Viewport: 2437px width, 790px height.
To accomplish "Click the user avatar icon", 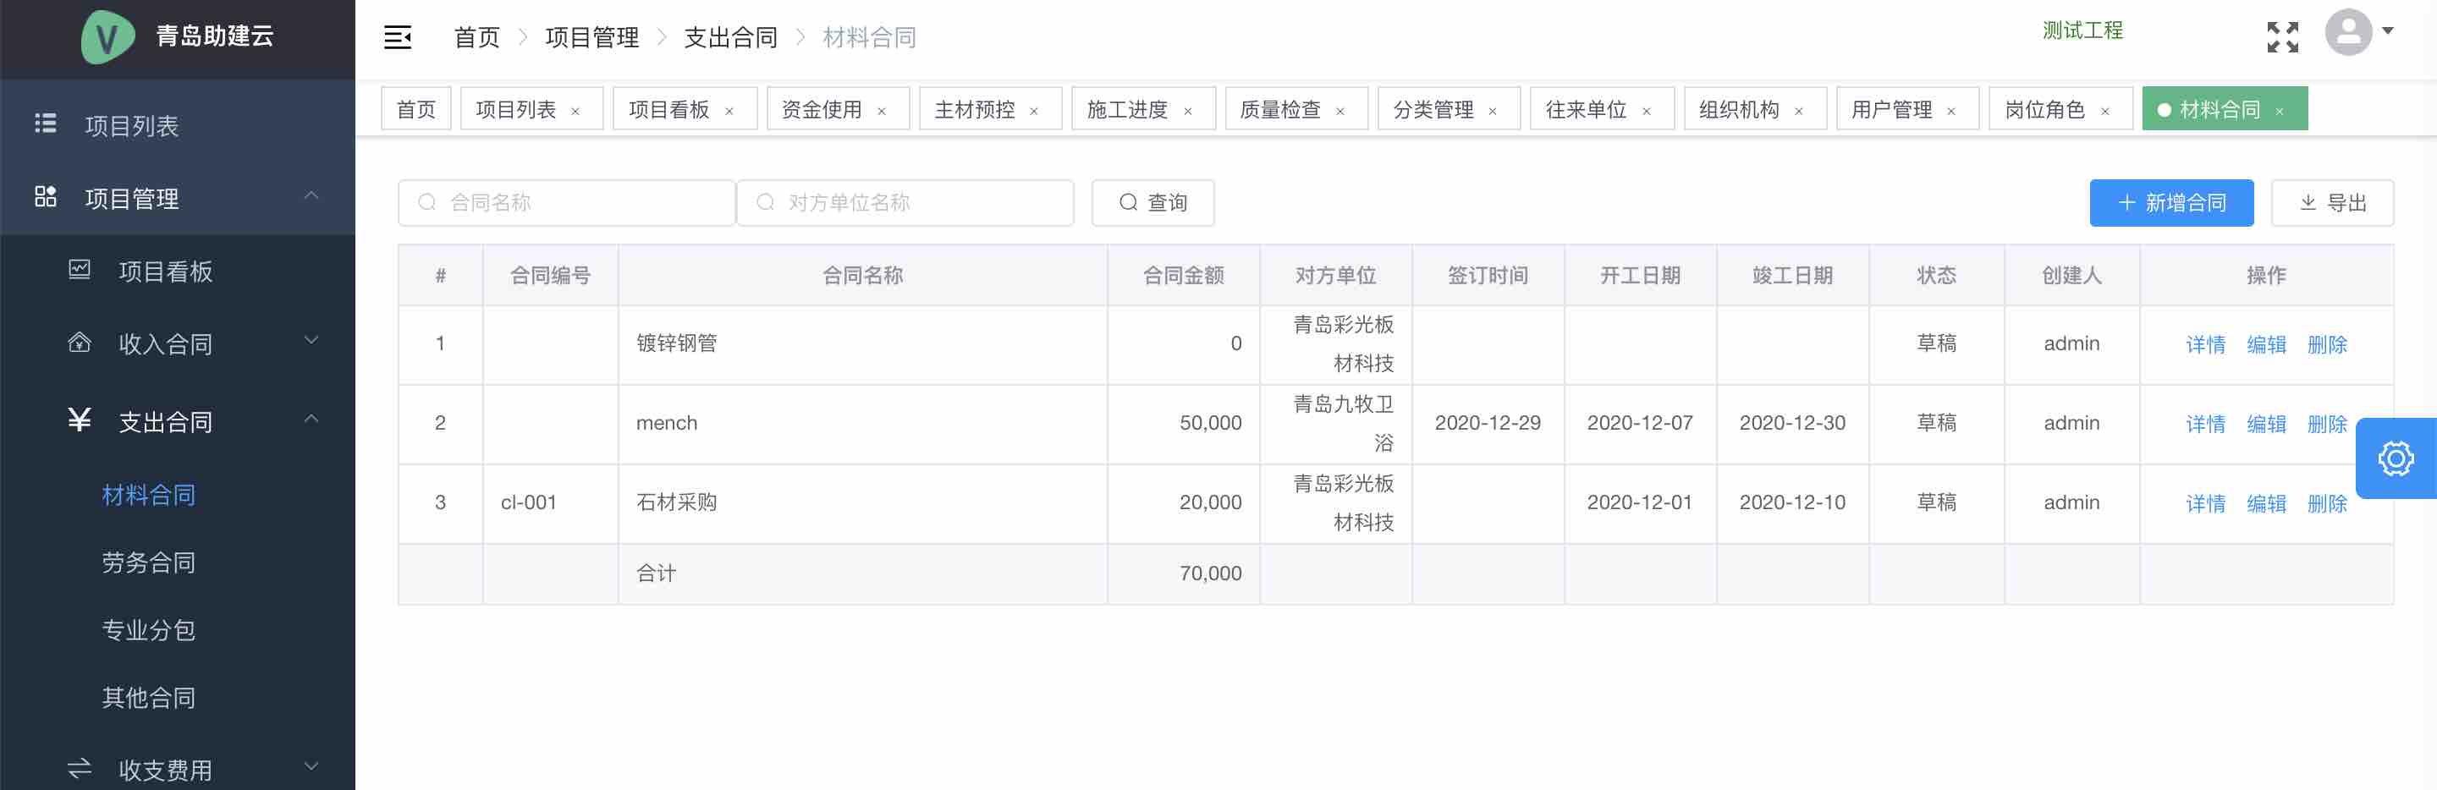I will pos(2347,33).
